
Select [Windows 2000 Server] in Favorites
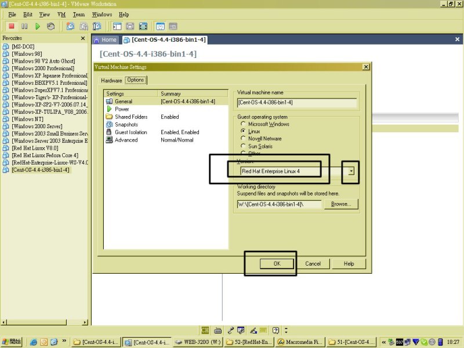click(37, 126)
